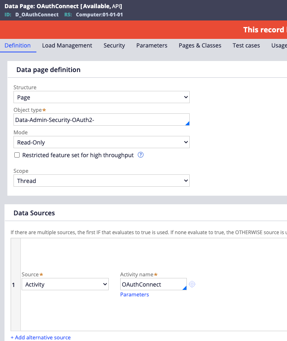This screenshot has width=287, height=341.
Task: Open the Structure dropdown
Action: click(x=101, y=97)
